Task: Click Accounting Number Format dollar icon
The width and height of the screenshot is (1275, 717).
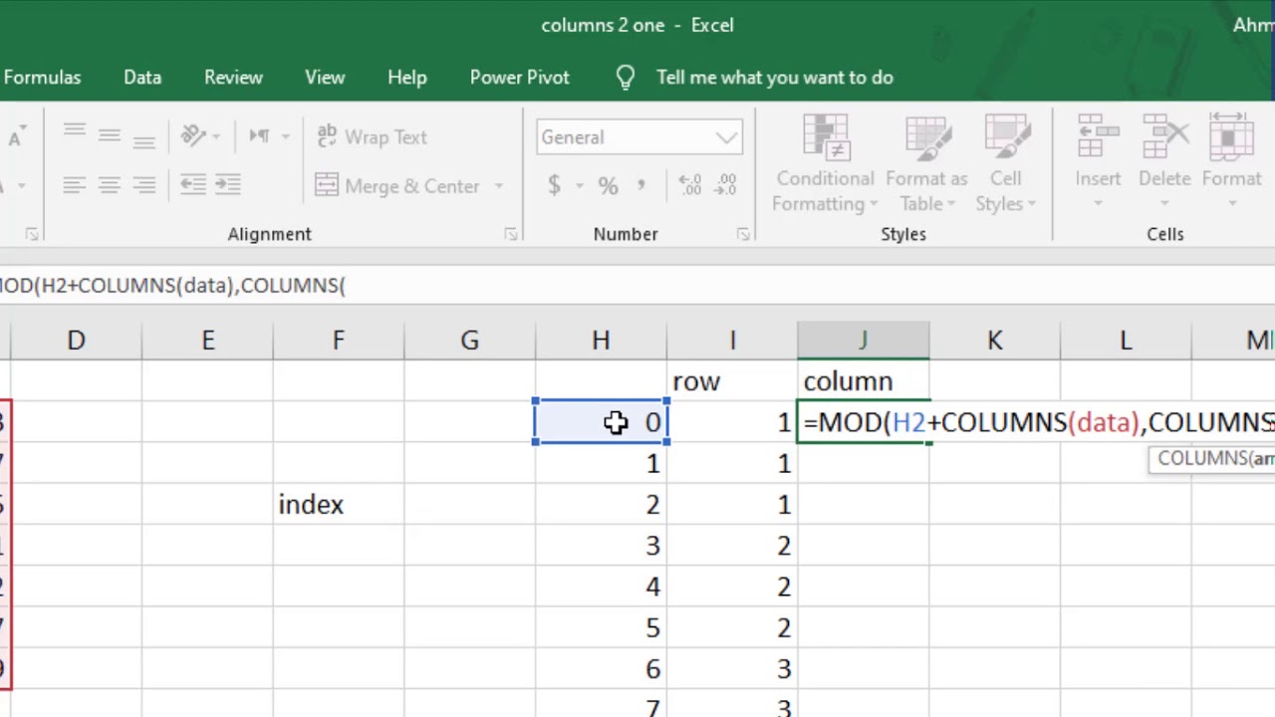Action: 554,185
